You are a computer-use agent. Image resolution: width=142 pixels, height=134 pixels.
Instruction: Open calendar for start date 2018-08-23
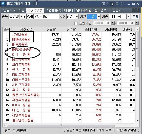pyautogui.click(x=113, y=23)
